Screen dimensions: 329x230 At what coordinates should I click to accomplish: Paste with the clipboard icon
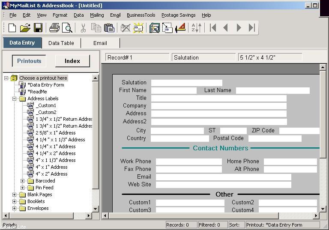pos(109,28)
